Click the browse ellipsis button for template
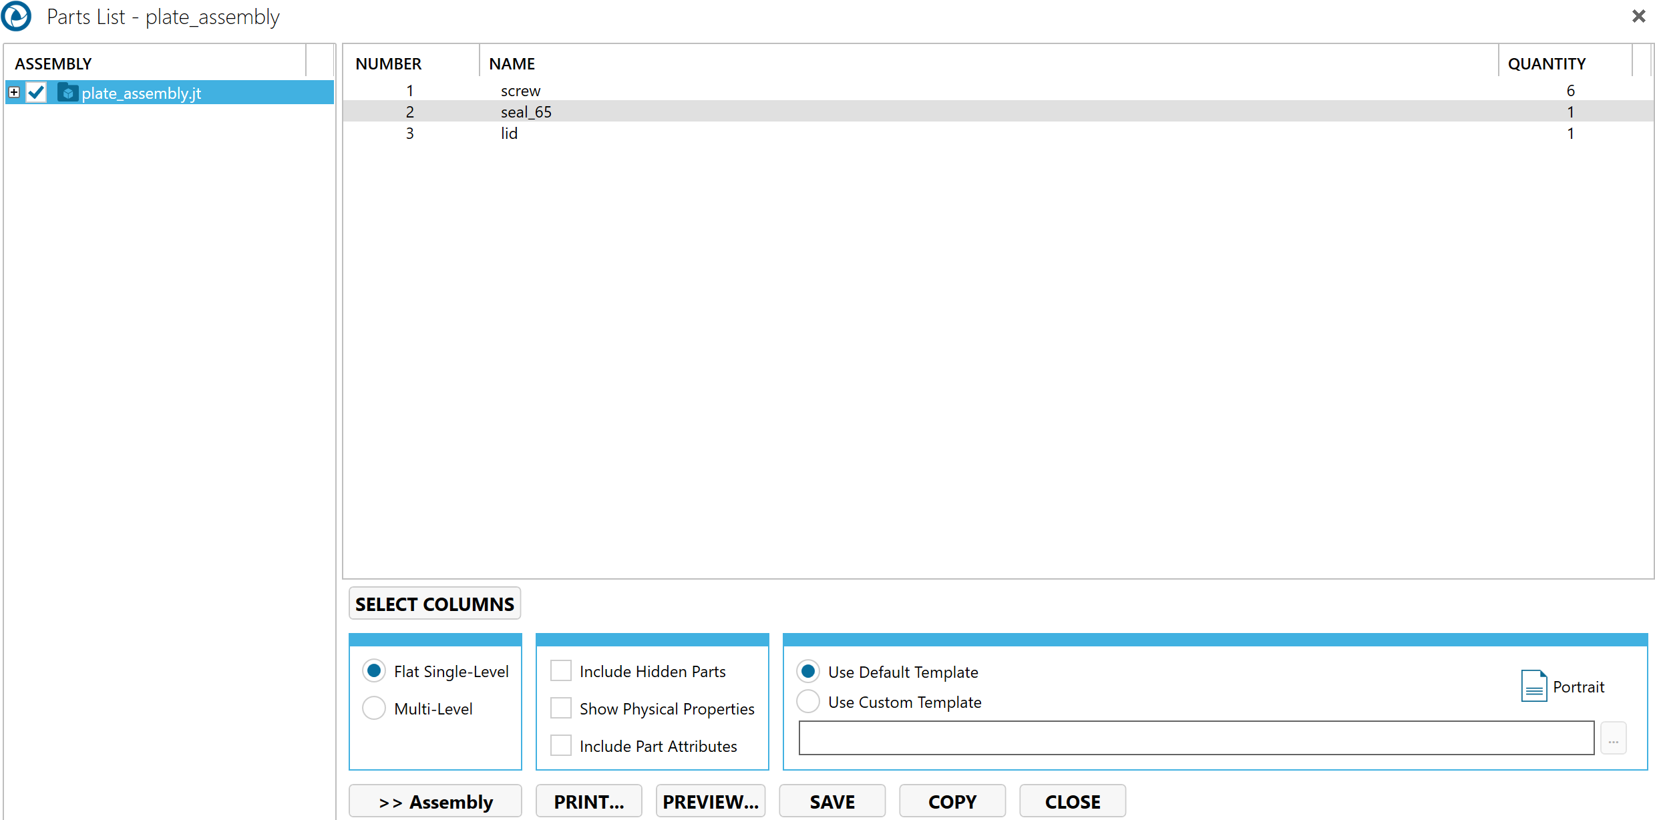This screenshot has height=820, width=1655. 1613,739
